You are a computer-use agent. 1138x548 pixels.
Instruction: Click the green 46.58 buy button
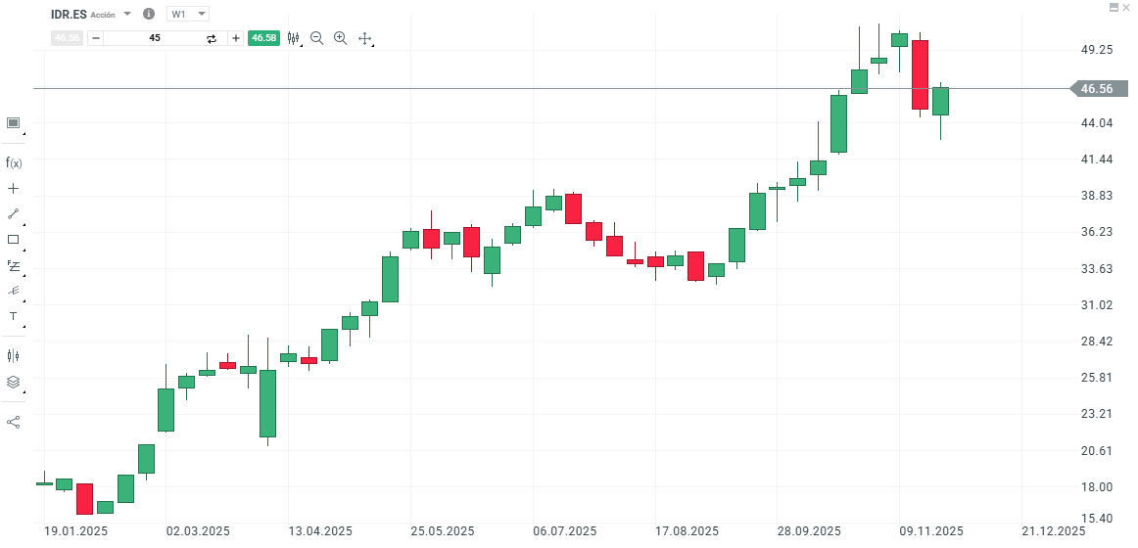[264, 38]
